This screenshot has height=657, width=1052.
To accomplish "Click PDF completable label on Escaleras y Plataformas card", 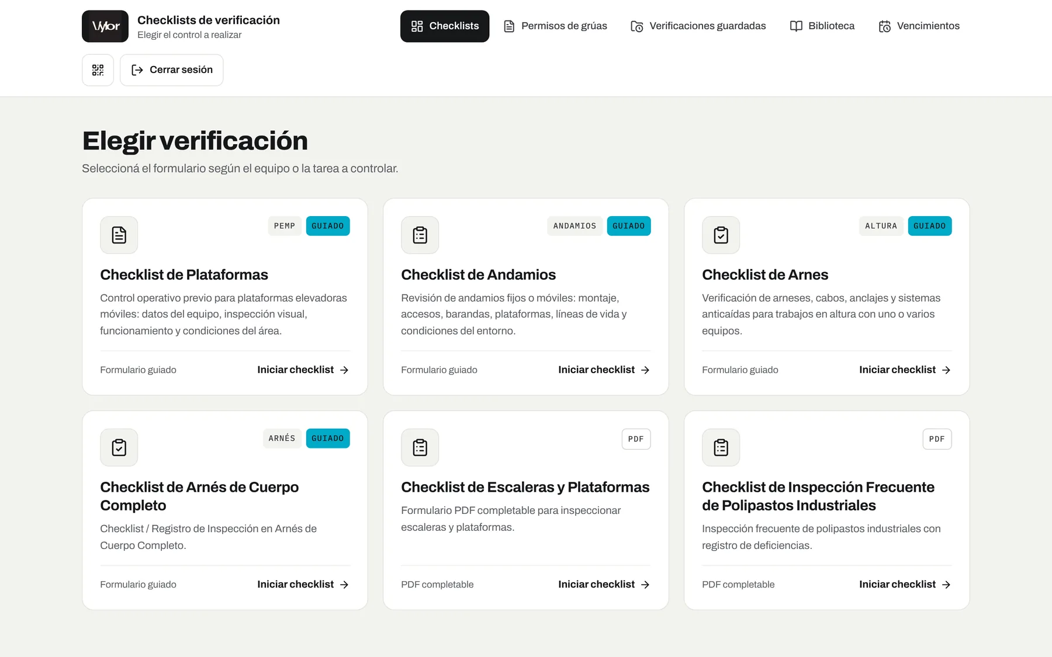I will 437,585.
